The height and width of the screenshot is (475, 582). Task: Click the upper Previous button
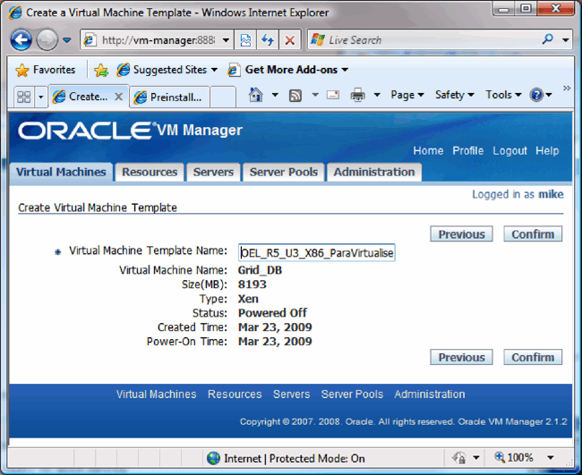click(461, 234)
